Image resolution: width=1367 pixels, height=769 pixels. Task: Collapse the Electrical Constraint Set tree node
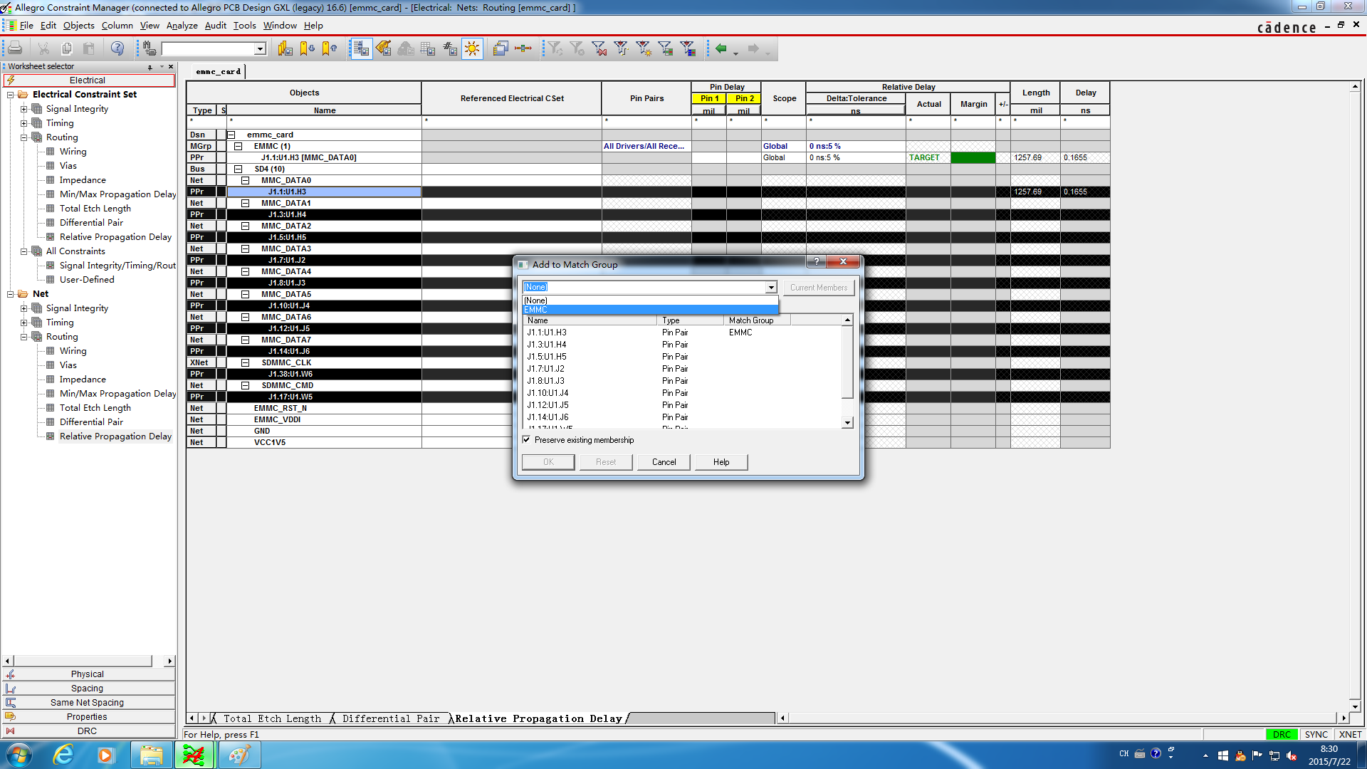click(x=11, y=94)
